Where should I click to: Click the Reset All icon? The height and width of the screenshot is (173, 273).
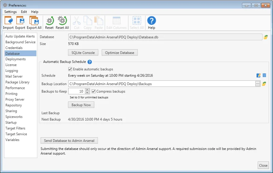point(62,23)
